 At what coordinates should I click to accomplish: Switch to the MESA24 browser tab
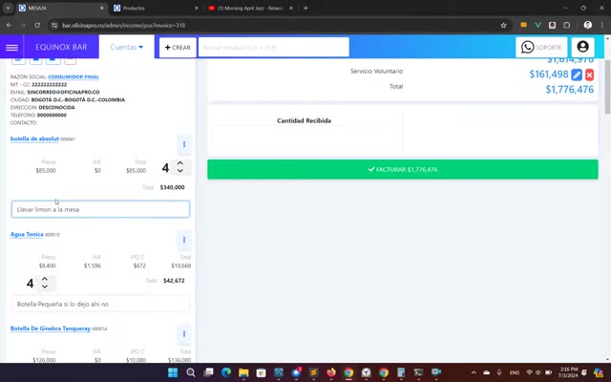[58, 8]
